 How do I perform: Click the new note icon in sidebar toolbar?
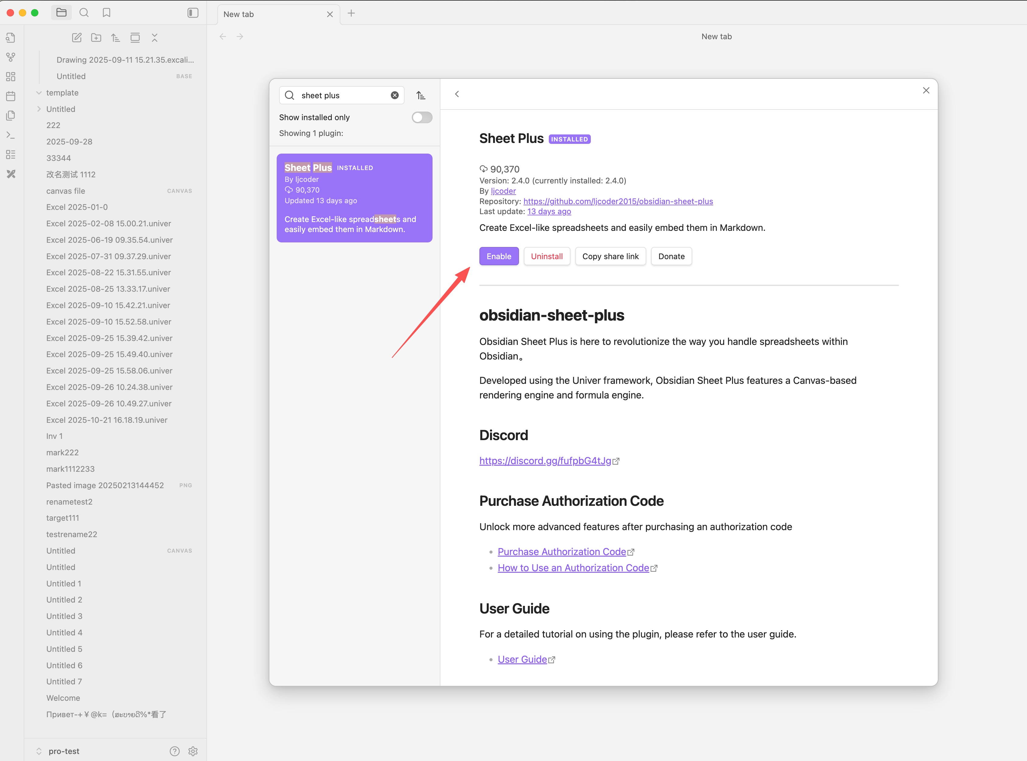click(76, 38)
